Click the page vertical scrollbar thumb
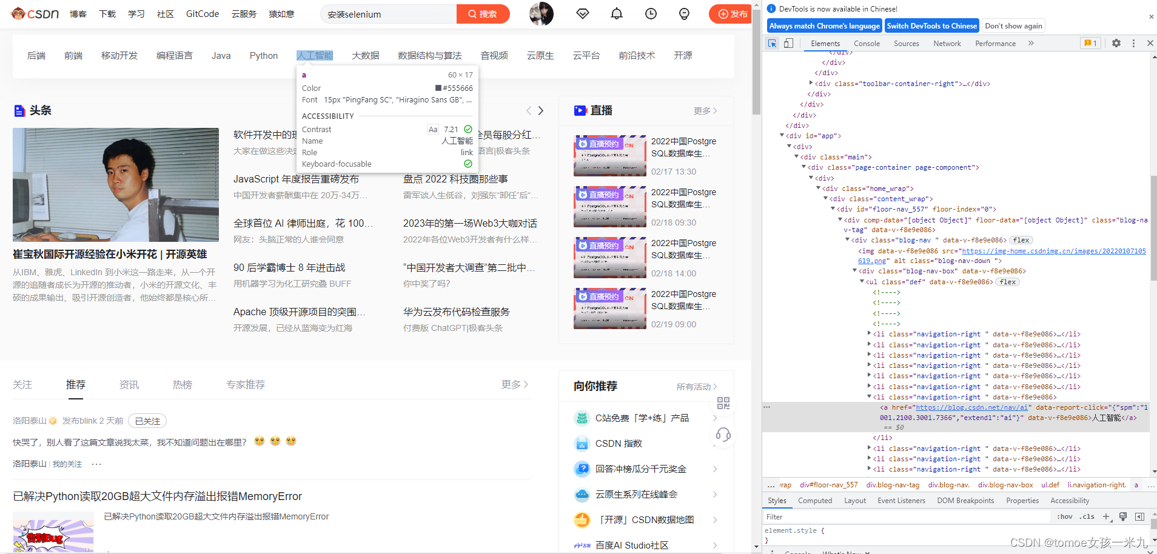 coord(756,61)
